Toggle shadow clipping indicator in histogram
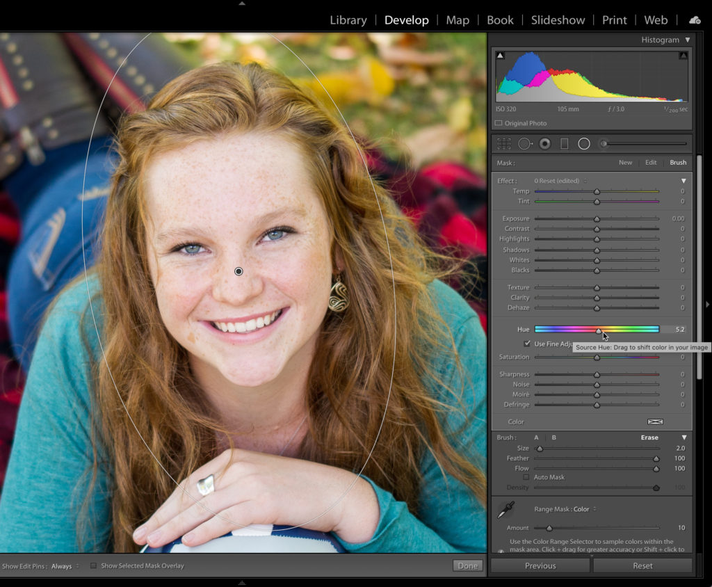This screenshot has height=587, width=712. 501,56
